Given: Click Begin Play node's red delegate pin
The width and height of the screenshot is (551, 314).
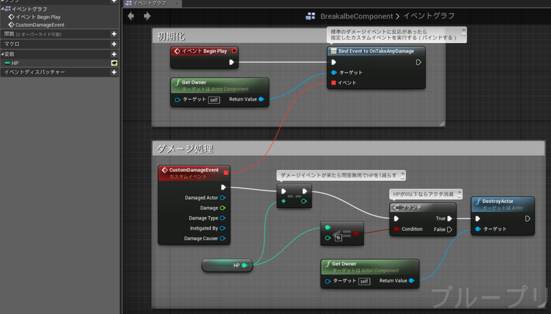Looking at the screenshot, I should tap(234, 51).
